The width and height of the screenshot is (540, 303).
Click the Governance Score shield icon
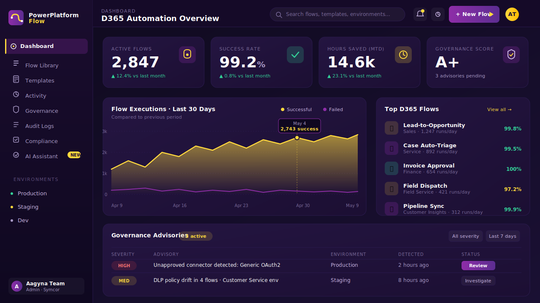[511, 55]
